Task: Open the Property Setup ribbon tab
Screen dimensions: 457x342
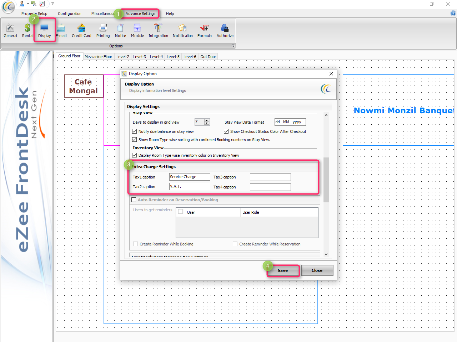Action: pos(34,14)
